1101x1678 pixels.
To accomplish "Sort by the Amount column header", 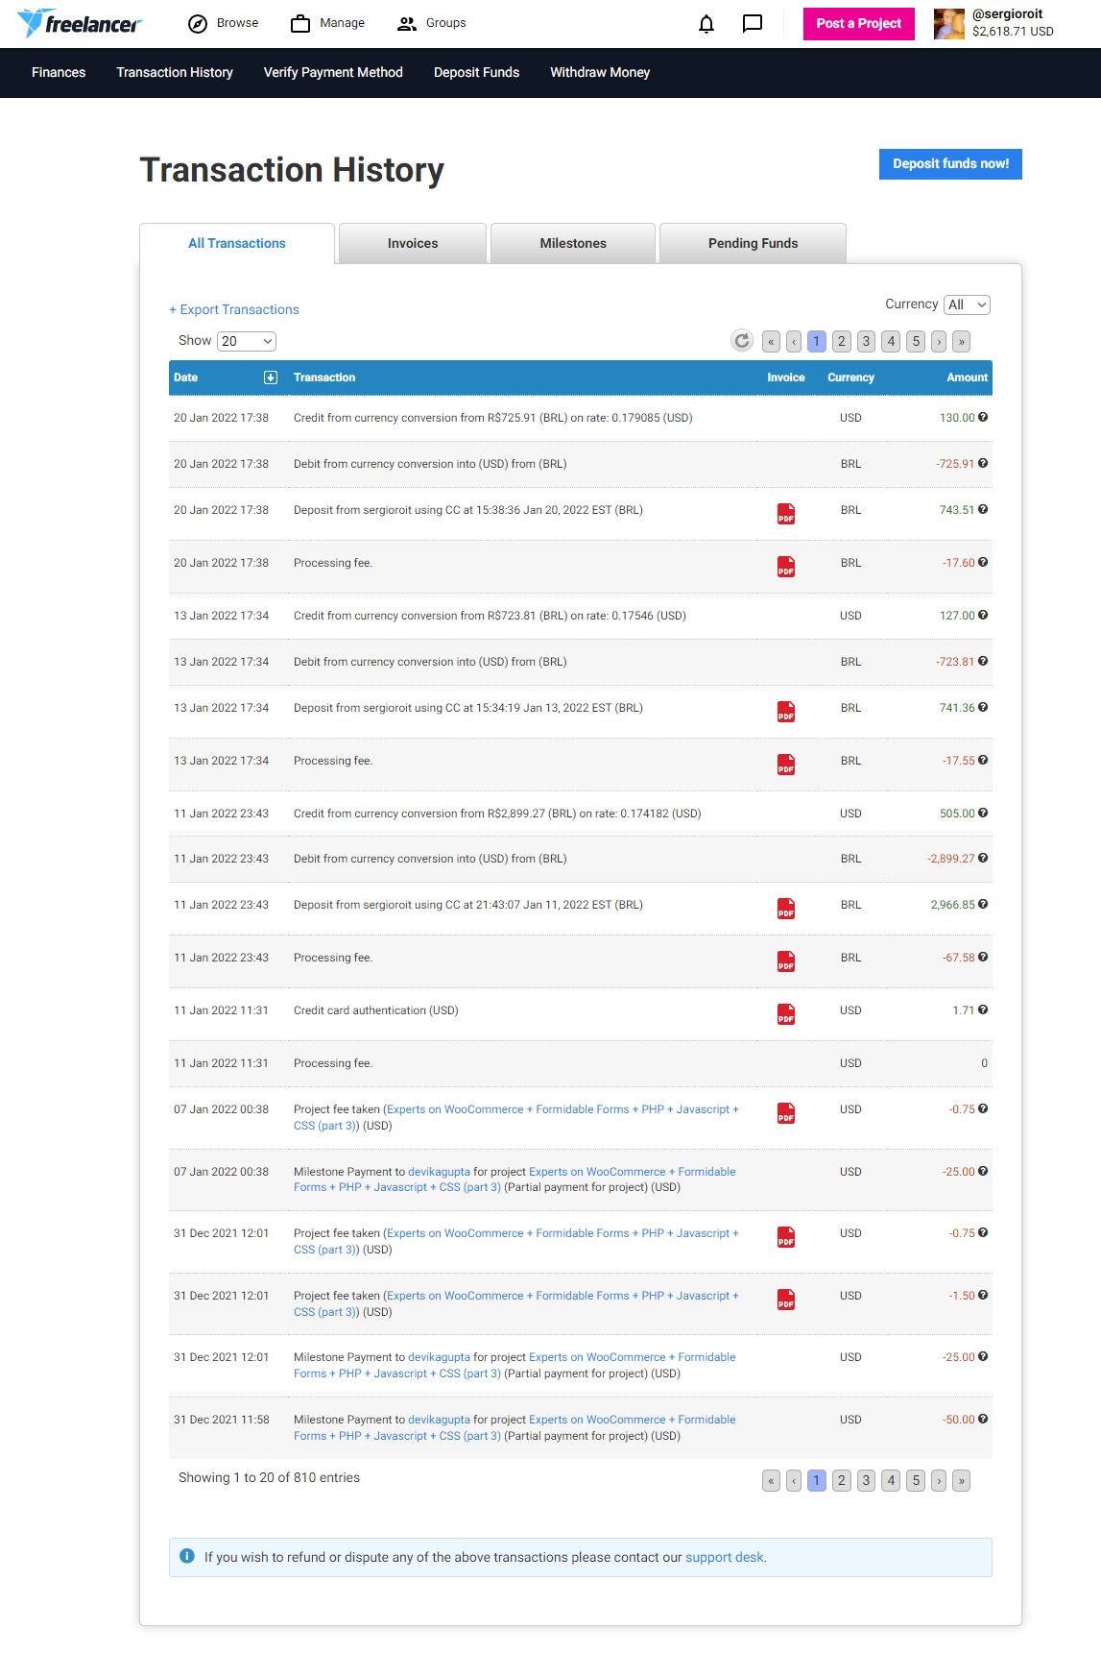I will (967, 377).
